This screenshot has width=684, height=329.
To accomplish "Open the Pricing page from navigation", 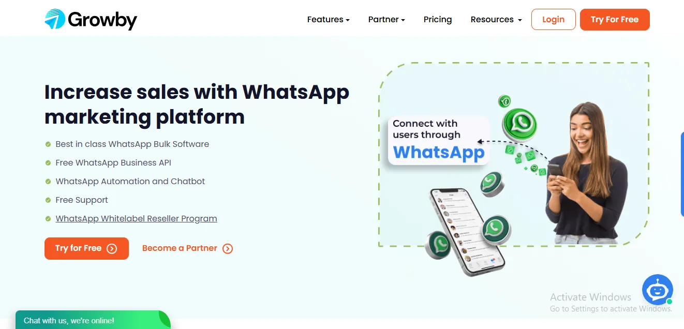I will [x=438, y=20].
